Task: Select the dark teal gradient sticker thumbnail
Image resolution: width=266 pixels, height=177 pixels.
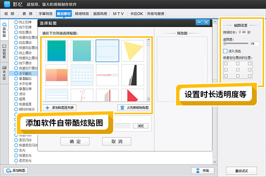Action: pyautogui.click(x=57, y=51)
